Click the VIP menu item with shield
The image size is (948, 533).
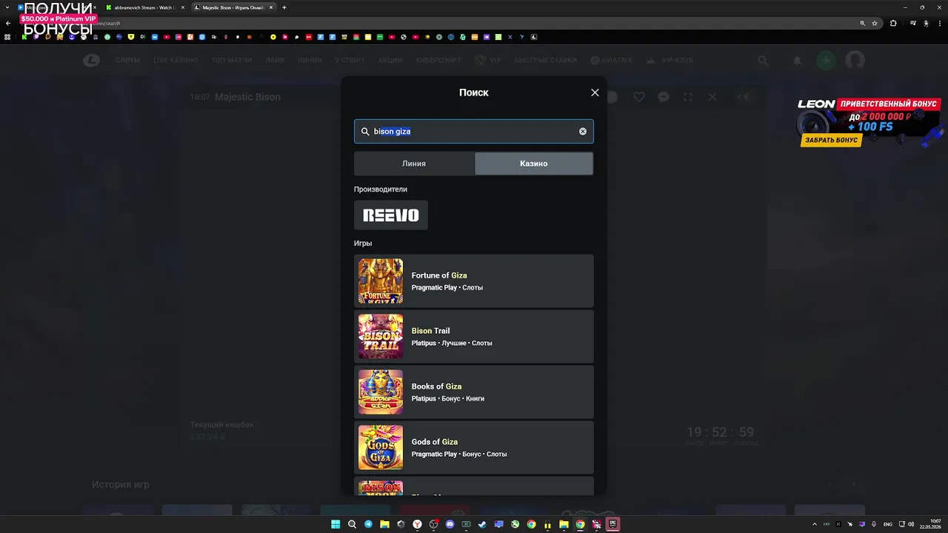pos(488,60)
